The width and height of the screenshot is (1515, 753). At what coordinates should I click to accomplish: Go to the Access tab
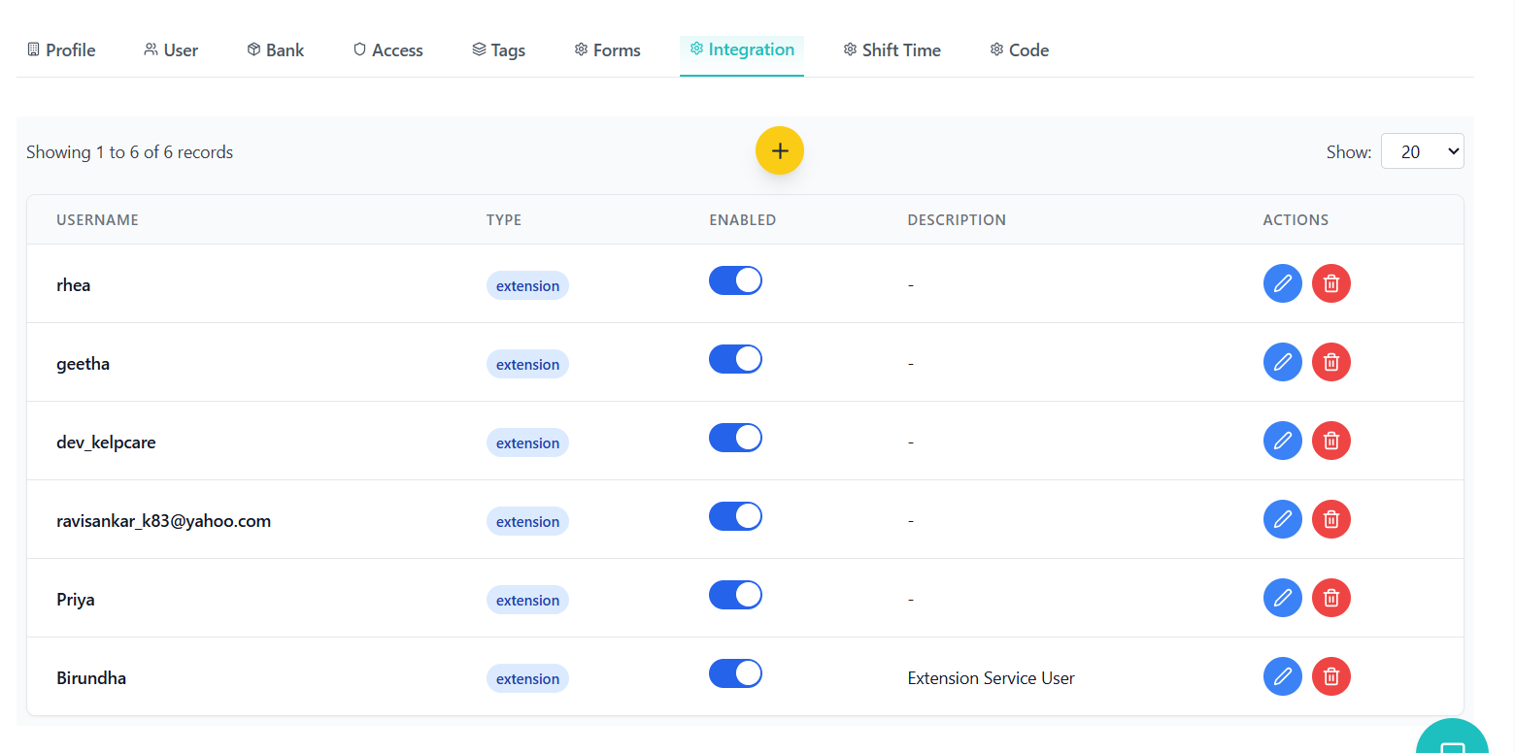[387, 50]
